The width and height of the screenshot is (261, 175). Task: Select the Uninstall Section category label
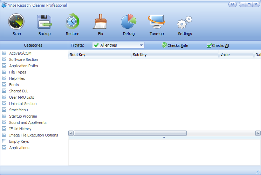(x=23, y=104)
